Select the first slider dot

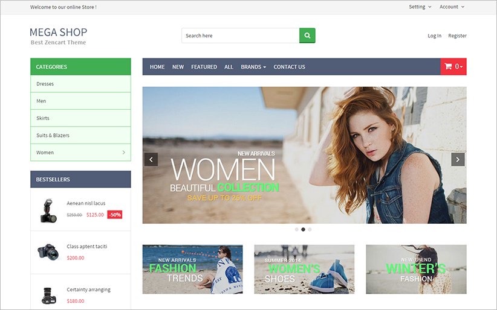pyautogui.click(x=297, y=229)
